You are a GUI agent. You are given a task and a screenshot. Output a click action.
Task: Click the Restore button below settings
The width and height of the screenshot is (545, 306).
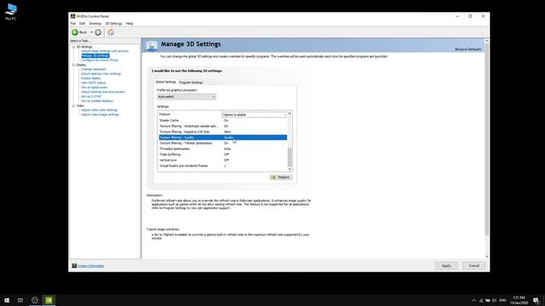click(281, 178)
